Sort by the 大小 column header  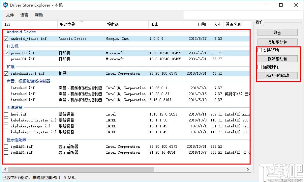[216, 24]
